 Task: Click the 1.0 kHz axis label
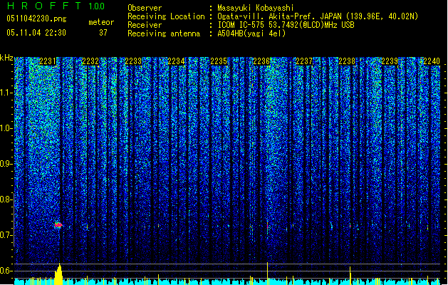[x=6, y=128]
